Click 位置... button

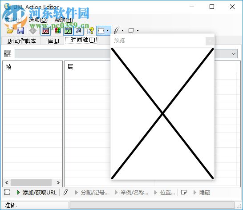pyautogui.click(x=165, y=193)
